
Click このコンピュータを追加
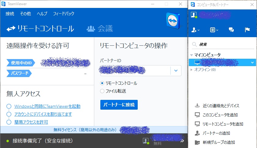(x=220, y=115)
